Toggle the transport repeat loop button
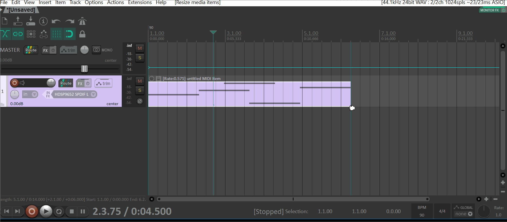This screenshot has width=507, height=222. coord(59,211)
